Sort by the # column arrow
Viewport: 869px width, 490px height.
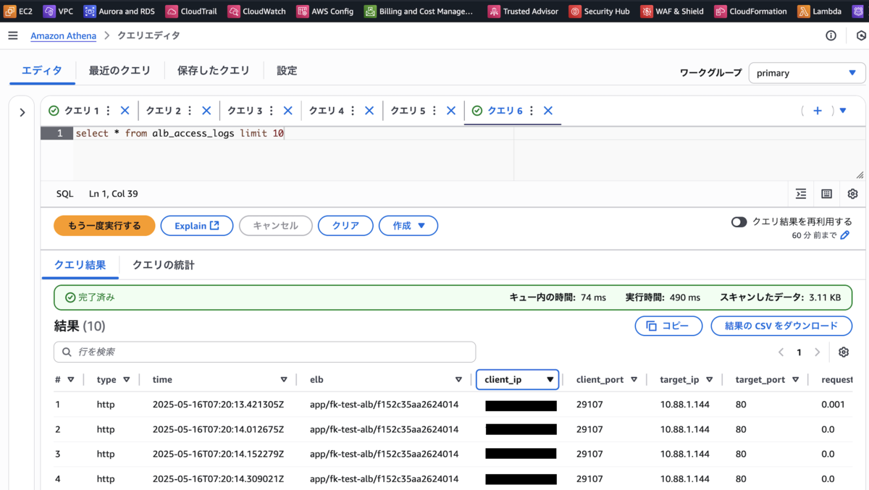tap(71, 380)
